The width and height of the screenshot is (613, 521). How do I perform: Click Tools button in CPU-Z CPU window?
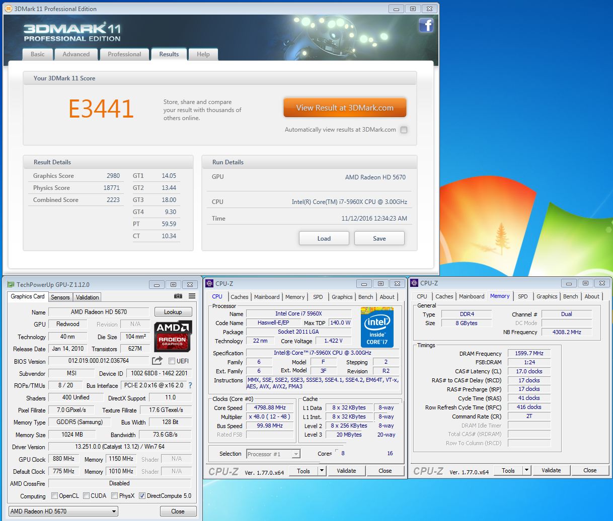click(303, 471)
